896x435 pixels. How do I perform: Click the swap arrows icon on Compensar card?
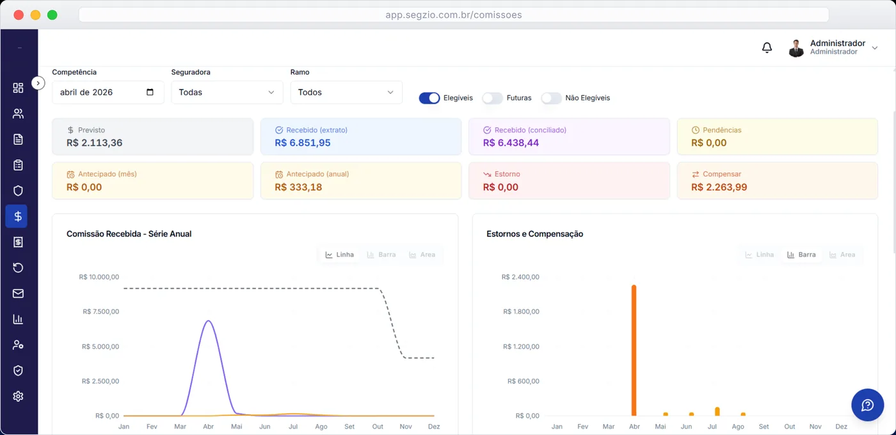696,174
